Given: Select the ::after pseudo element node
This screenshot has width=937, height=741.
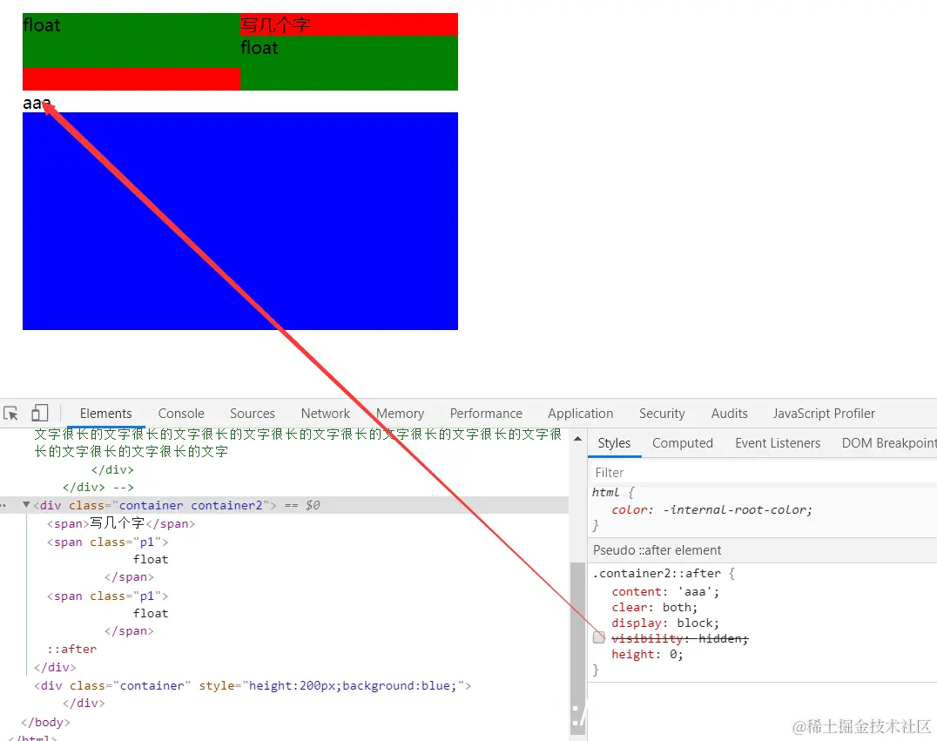Looking at the screenshot, I should coord(71,649).
